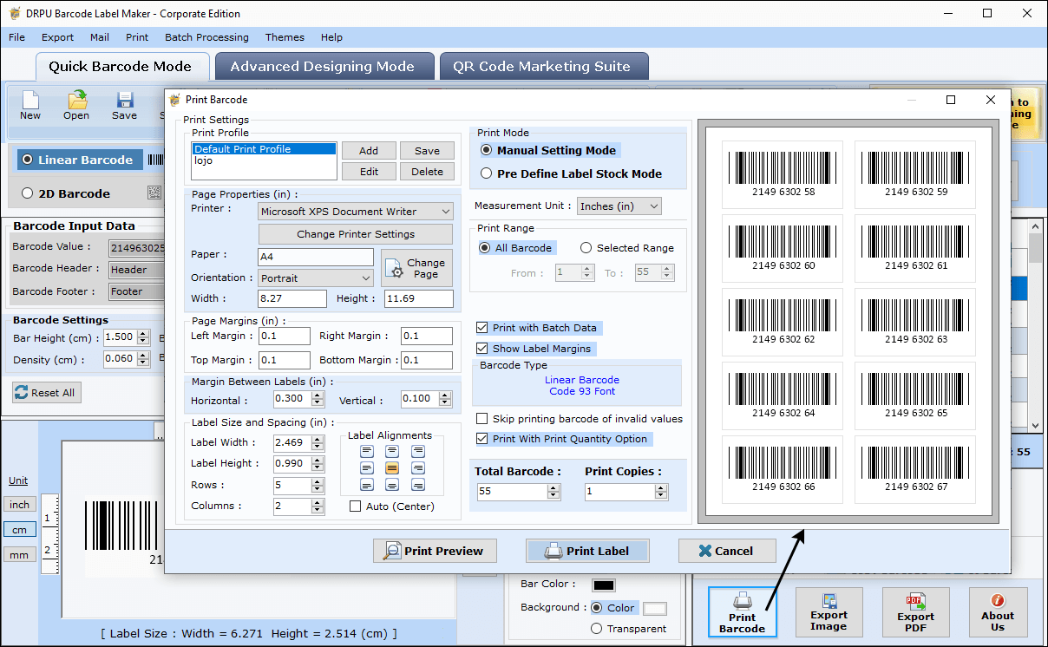Click the Export PDF button
This screenshot has height=647, width=1048.
pyautogui.click(x=915, y=612)
